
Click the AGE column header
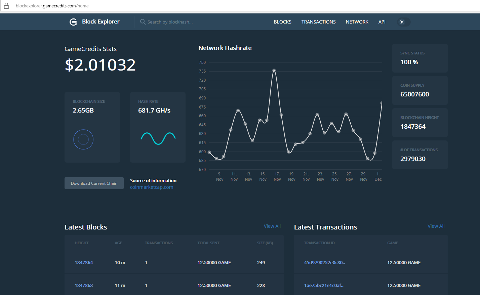pyautogui.click(x=118, y=243)
